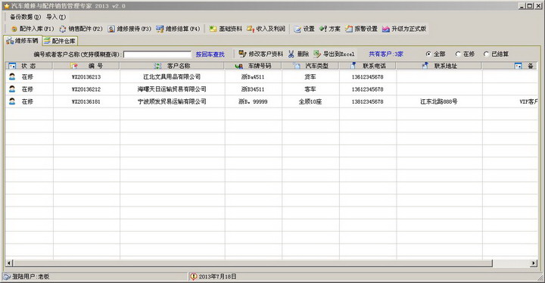This screenshot has width=545, height=283.
Task: Click the 按回车查找 link
Action: click(x=210, y=54)
